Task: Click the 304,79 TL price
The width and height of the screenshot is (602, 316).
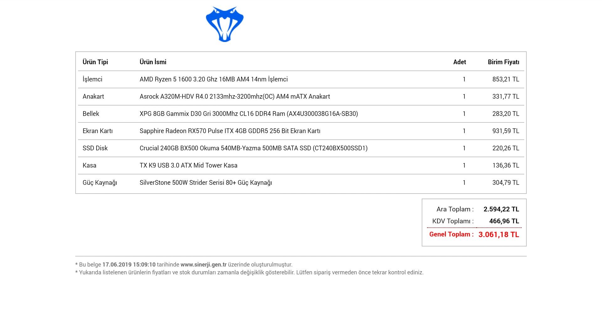Action: [x=506, y=183]
